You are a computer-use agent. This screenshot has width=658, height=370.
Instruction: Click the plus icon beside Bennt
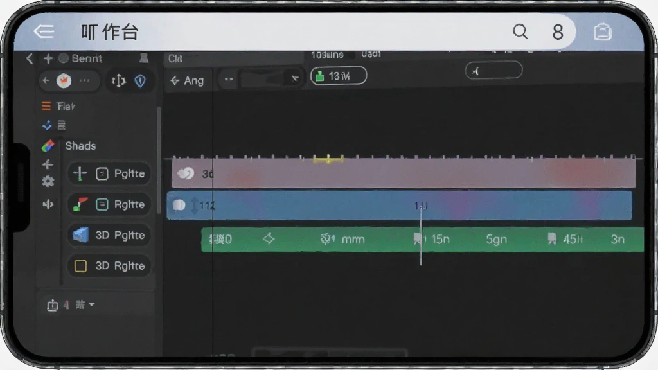point(48,58)
